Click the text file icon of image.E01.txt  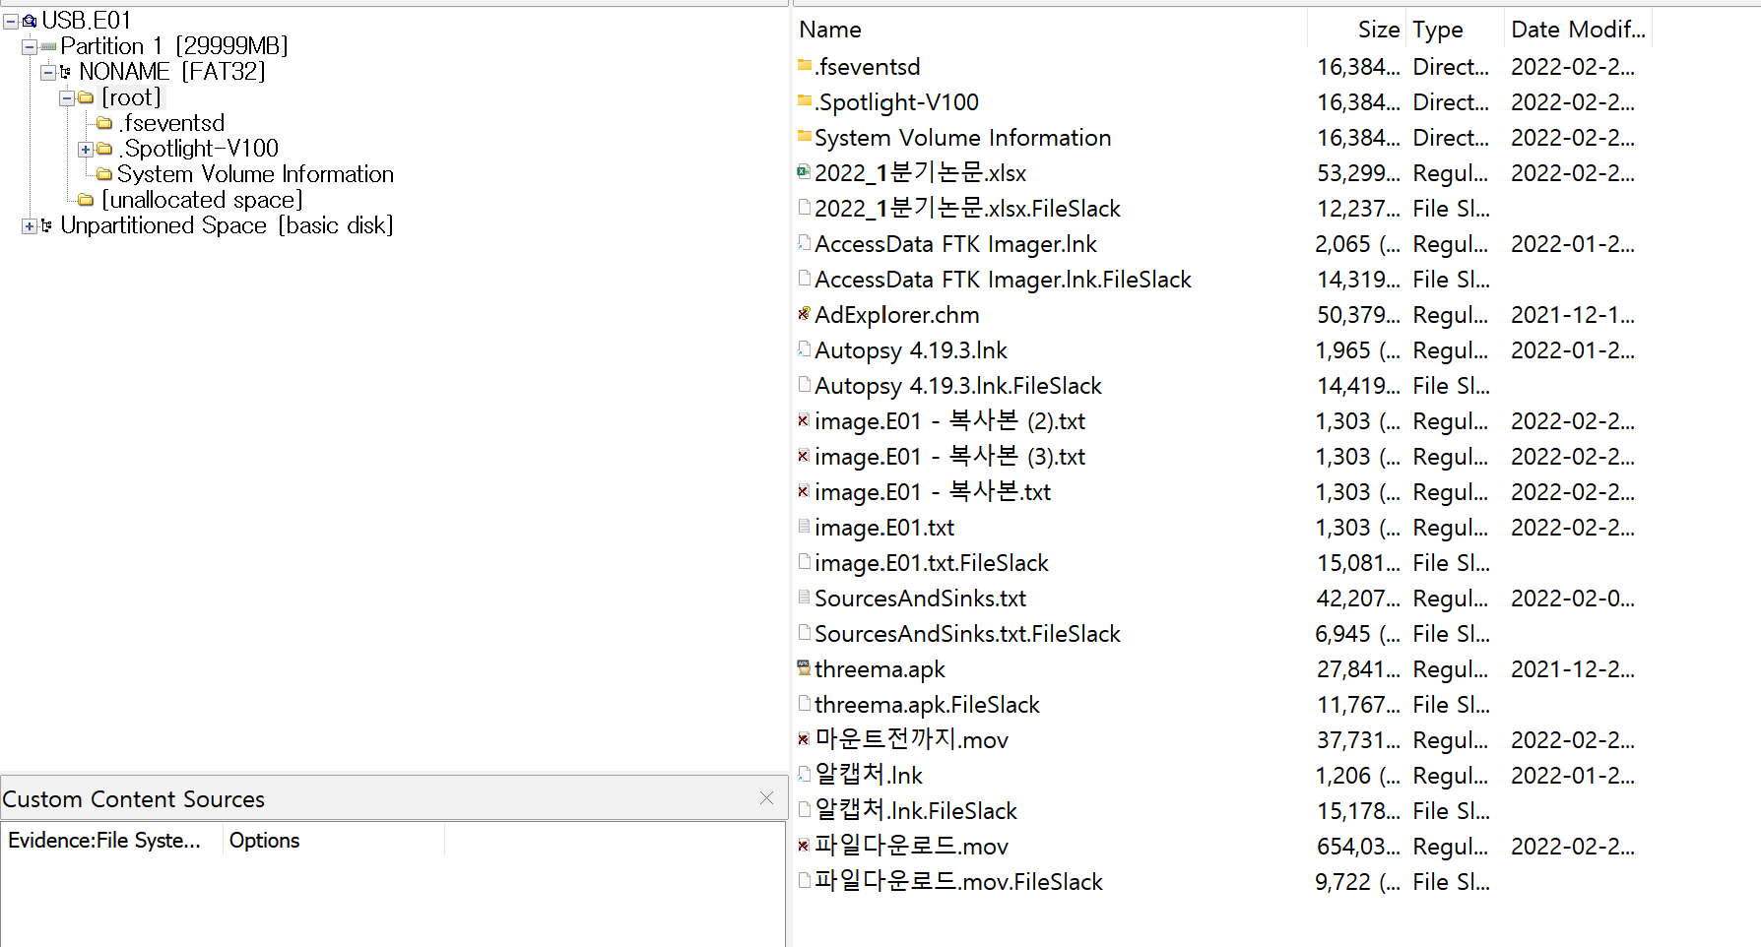click(x=804, y=526)
